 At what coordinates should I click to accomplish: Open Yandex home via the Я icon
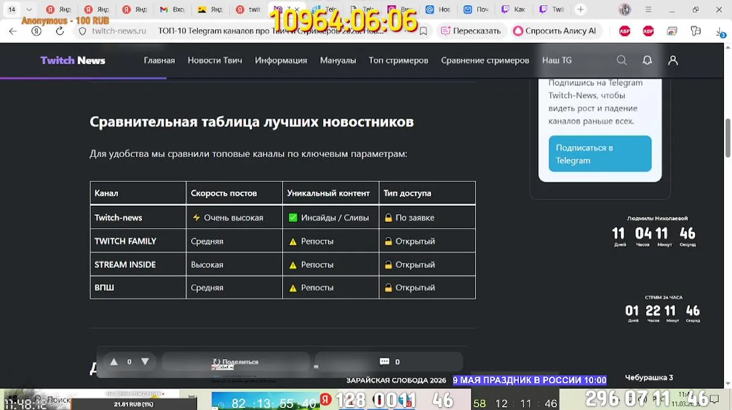click(36, 31)
